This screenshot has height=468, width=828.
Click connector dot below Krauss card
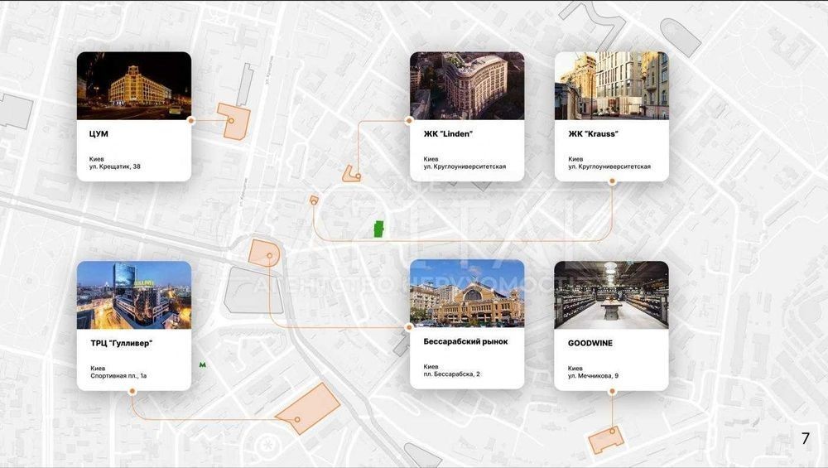coord(612,181)
